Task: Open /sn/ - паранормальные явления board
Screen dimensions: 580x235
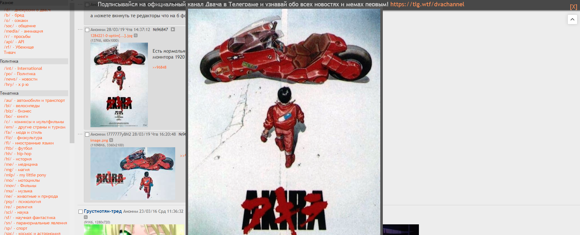Action: click(35, 223)
